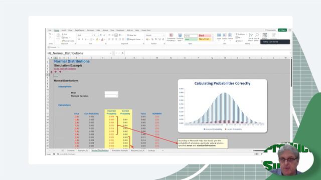Viewport: 321px width, 180px height.
Task: Expand the cell styles gallery
Action: coord(213,40)
